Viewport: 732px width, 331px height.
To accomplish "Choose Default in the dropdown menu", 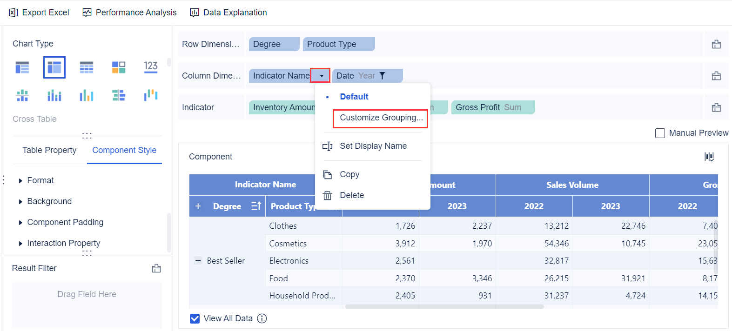I will coord(354,97).
